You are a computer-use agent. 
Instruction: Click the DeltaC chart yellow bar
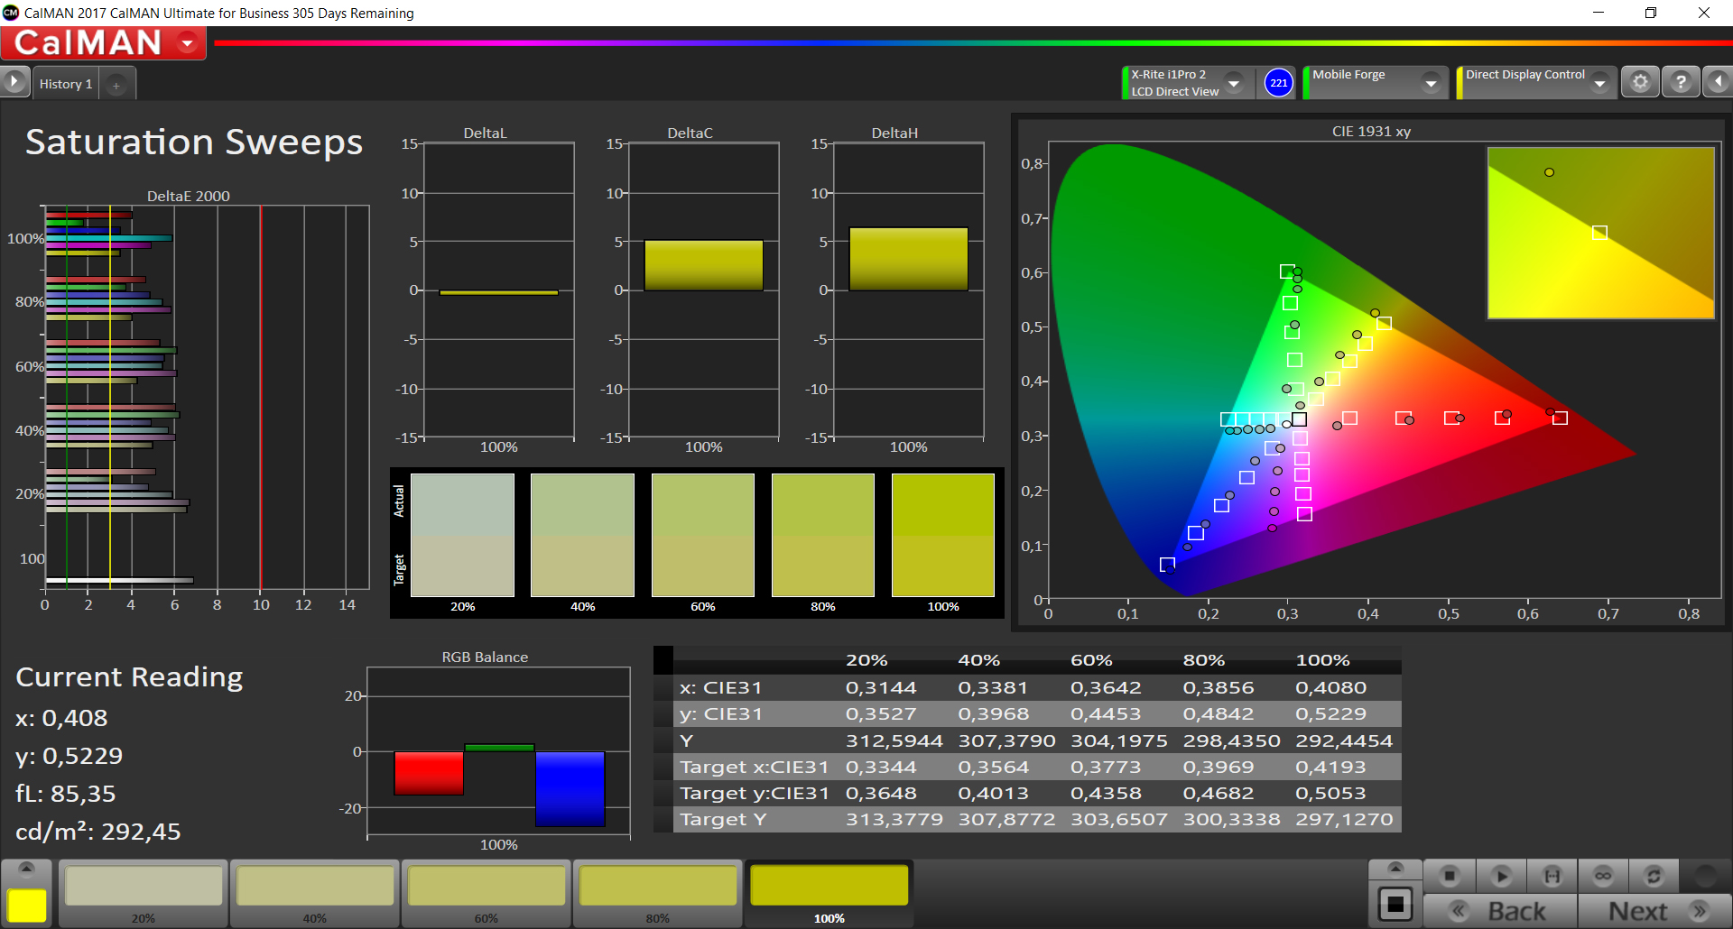(x=703, y=265)
